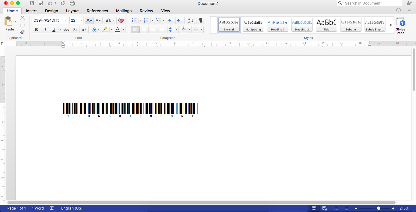This screenshot has height=212, width=416.
Task: Click the English (US) language indicator
Action: [72, 208]
